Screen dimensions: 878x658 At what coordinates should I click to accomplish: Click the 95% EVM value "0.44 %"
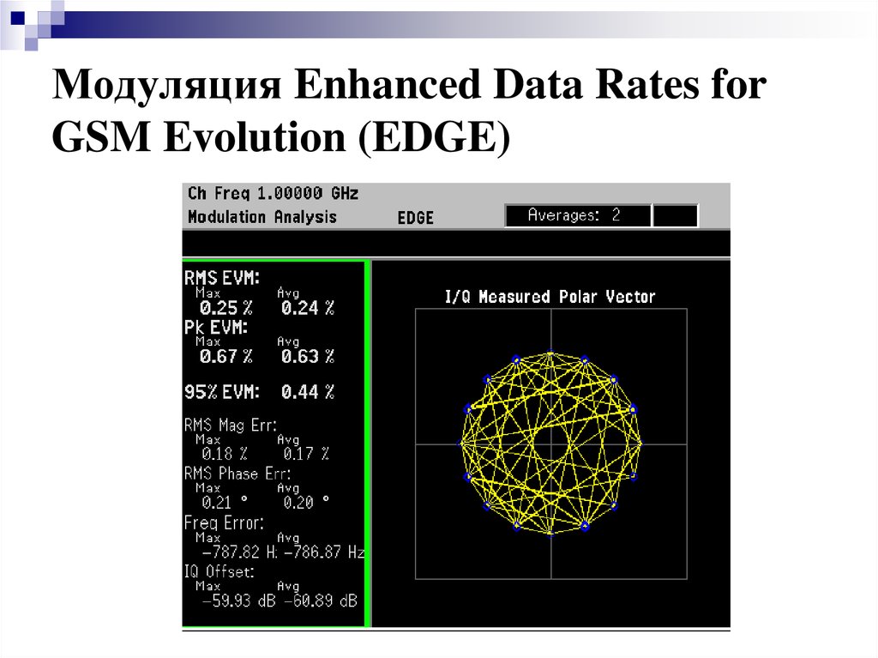coord(308,392)
